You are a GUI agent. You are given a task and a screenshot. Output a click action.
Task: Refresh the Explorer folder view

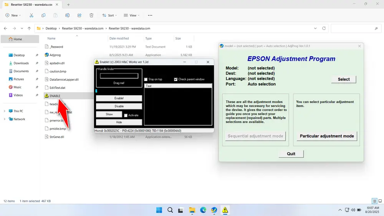pos(324,28)
